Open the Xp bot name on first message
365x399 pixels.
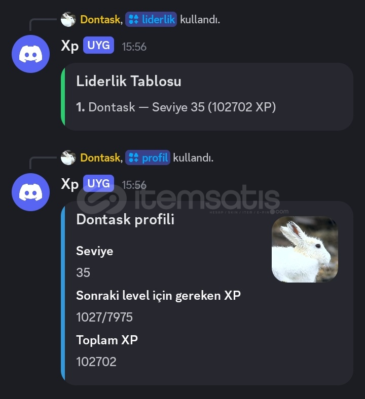click(70, 46)
